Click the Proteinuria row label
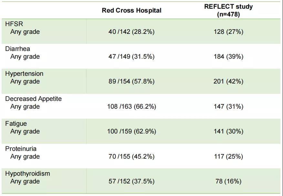Screen dimensions: 283x196 (21, 149)
